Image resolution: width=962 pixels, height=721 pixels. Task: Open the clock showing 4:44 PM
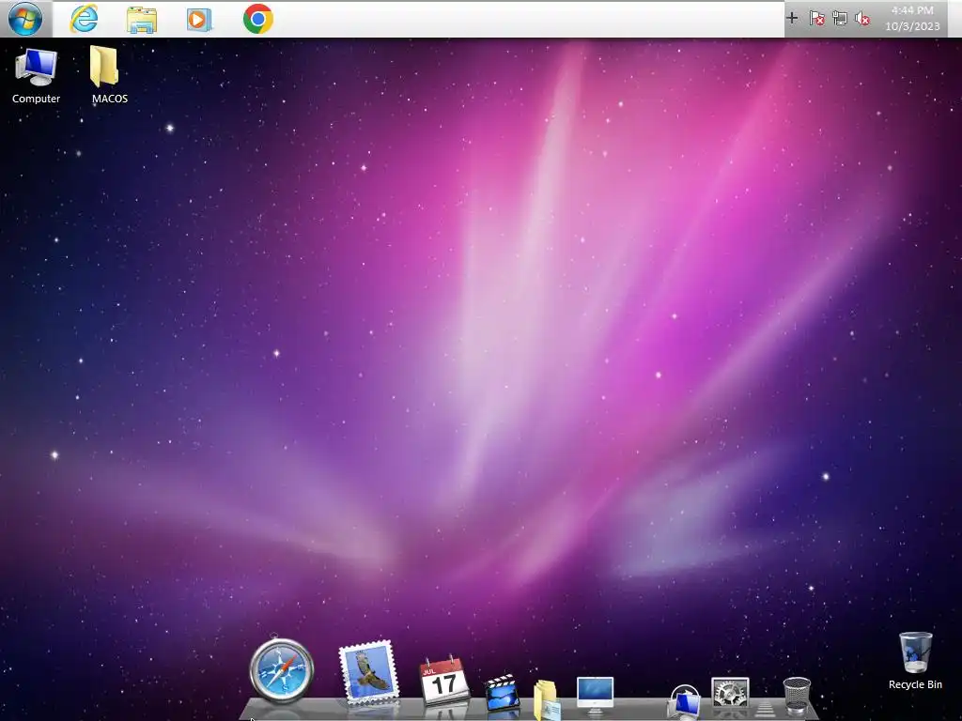click(912, 19)
